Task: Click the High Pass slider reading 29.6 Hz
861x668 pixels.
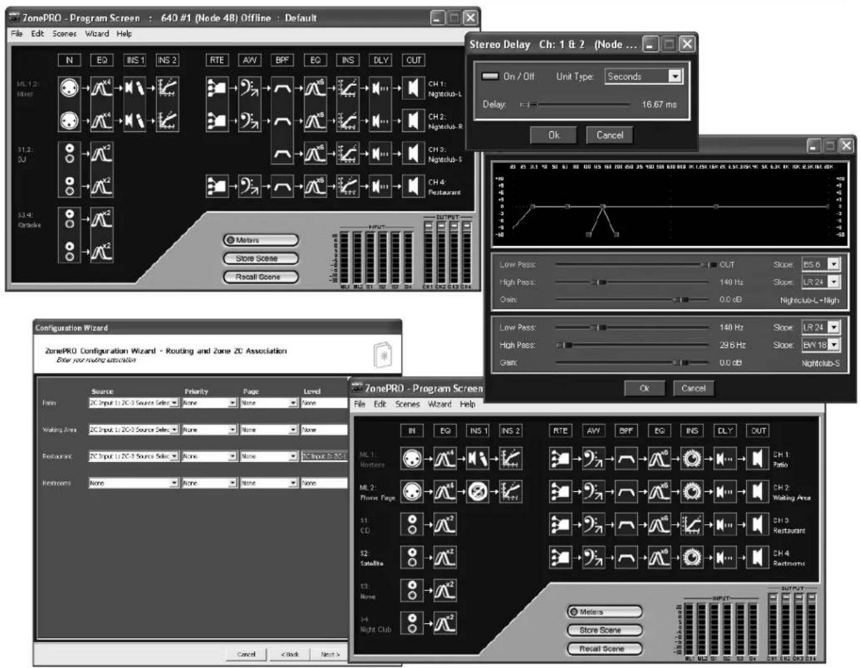Action: 632,345
